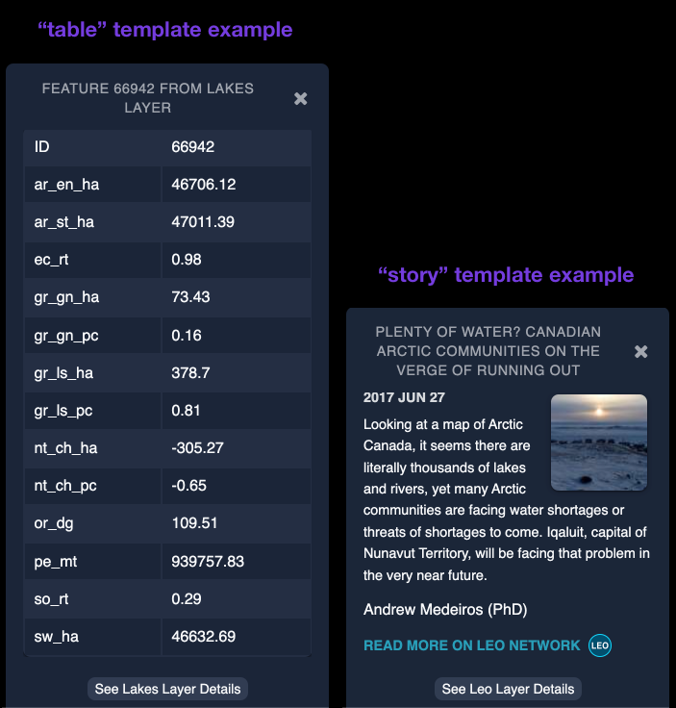Viewport: 676px width, 708px height.
Task: Click the ar_st_ha attribute label
Action: (64, 222)
